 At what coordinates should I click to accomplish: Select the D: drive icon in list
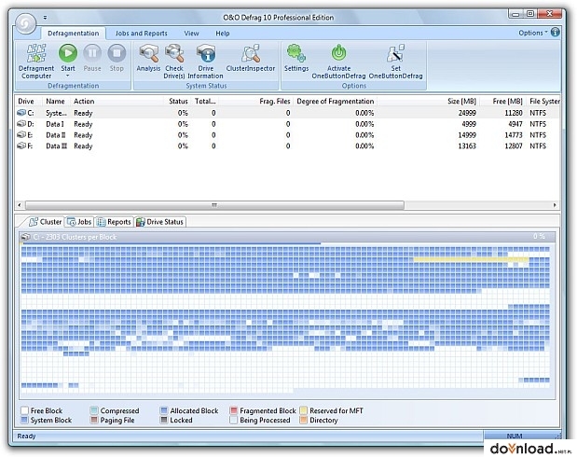coord(21,124)
